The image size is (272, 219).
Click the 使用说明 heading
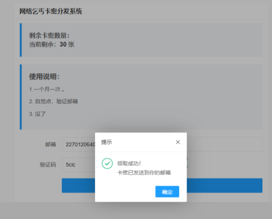click(44, 77)
